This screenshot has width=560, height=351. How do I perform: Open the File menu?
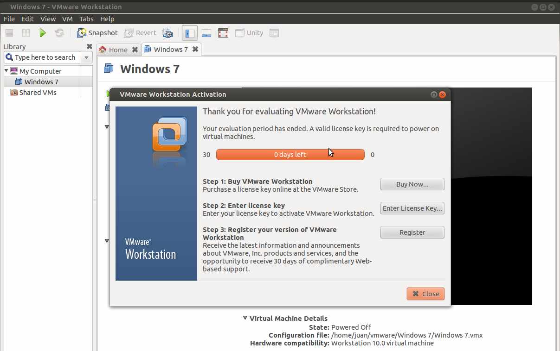point(9,19)
